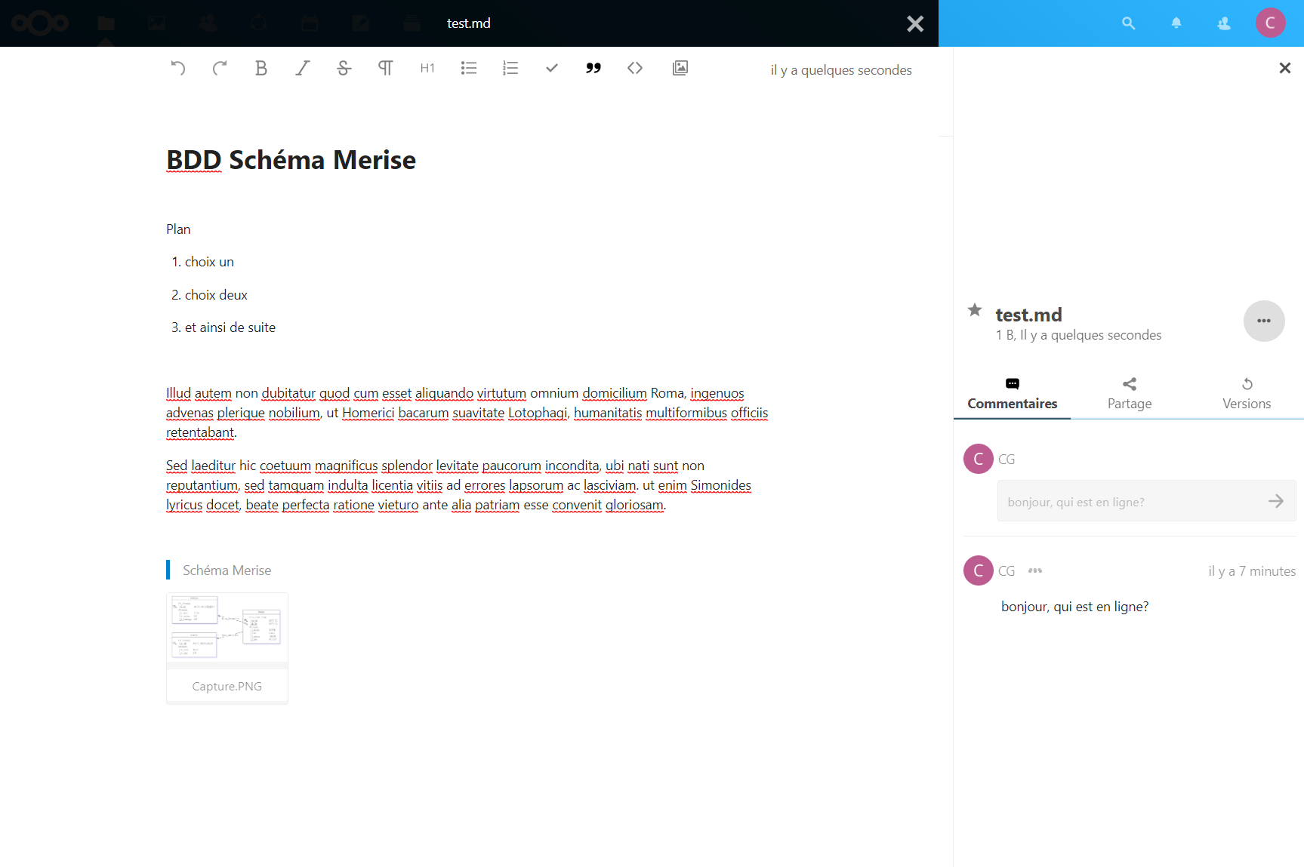The width and height of the screenshot is (1304, 867).
Task: Click the test.md title in sidebar
Action: (1028, 315)
